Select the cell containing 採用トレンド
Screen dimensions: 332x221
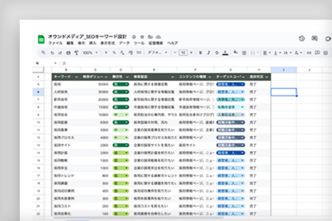tap(67, 176)
